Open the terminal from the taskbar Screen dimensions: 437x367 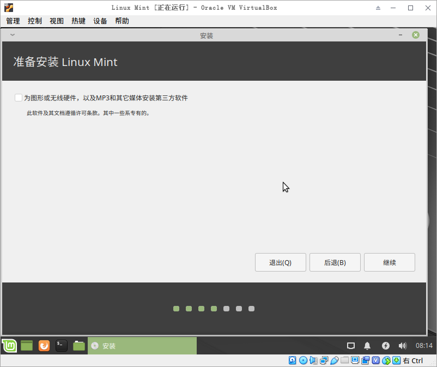pyautogui.click(x=61, y=345)
